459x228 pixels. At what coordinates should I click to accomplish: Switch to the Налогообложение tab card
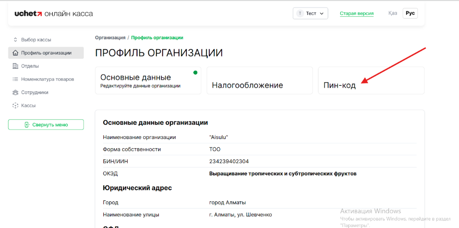click(x=260, y=80)
